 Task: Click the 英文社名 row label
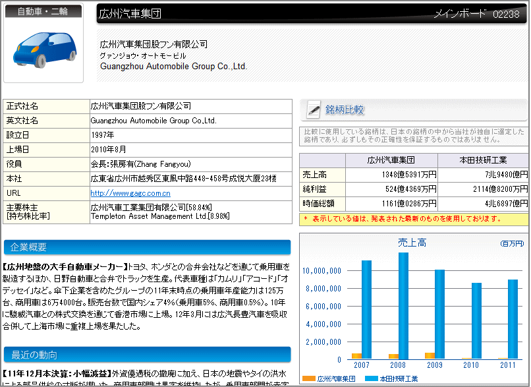22,121
